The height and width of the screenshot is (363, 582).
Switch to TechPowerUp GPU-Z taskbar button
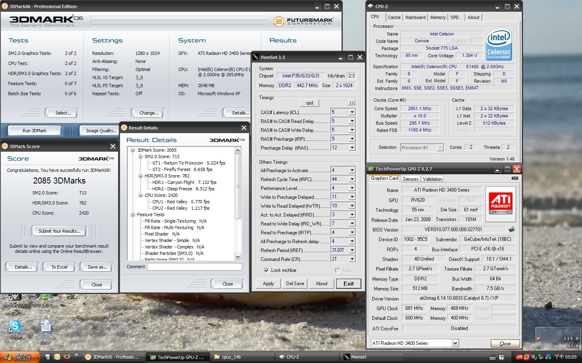point(178,357)
